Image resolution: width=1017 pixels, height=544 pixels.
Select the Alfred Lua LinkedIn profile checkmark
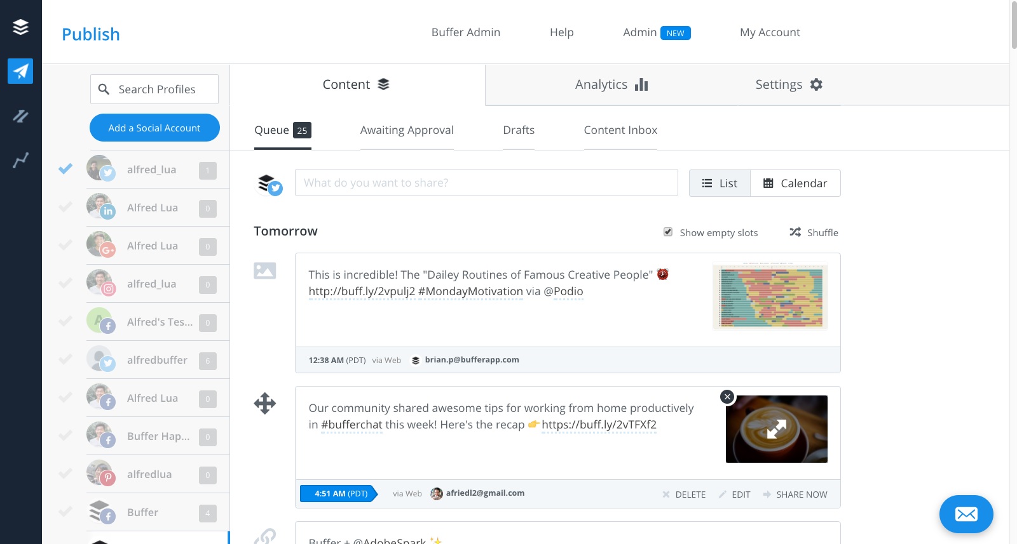click(x=65, y=207)
